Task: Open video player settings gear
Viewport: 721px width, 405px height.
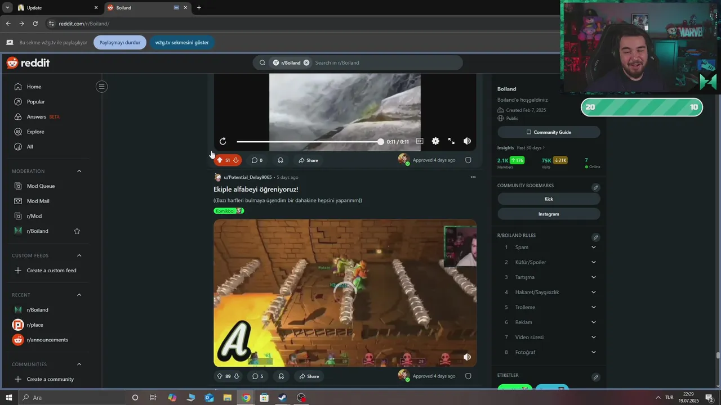Action: [435, 141]
